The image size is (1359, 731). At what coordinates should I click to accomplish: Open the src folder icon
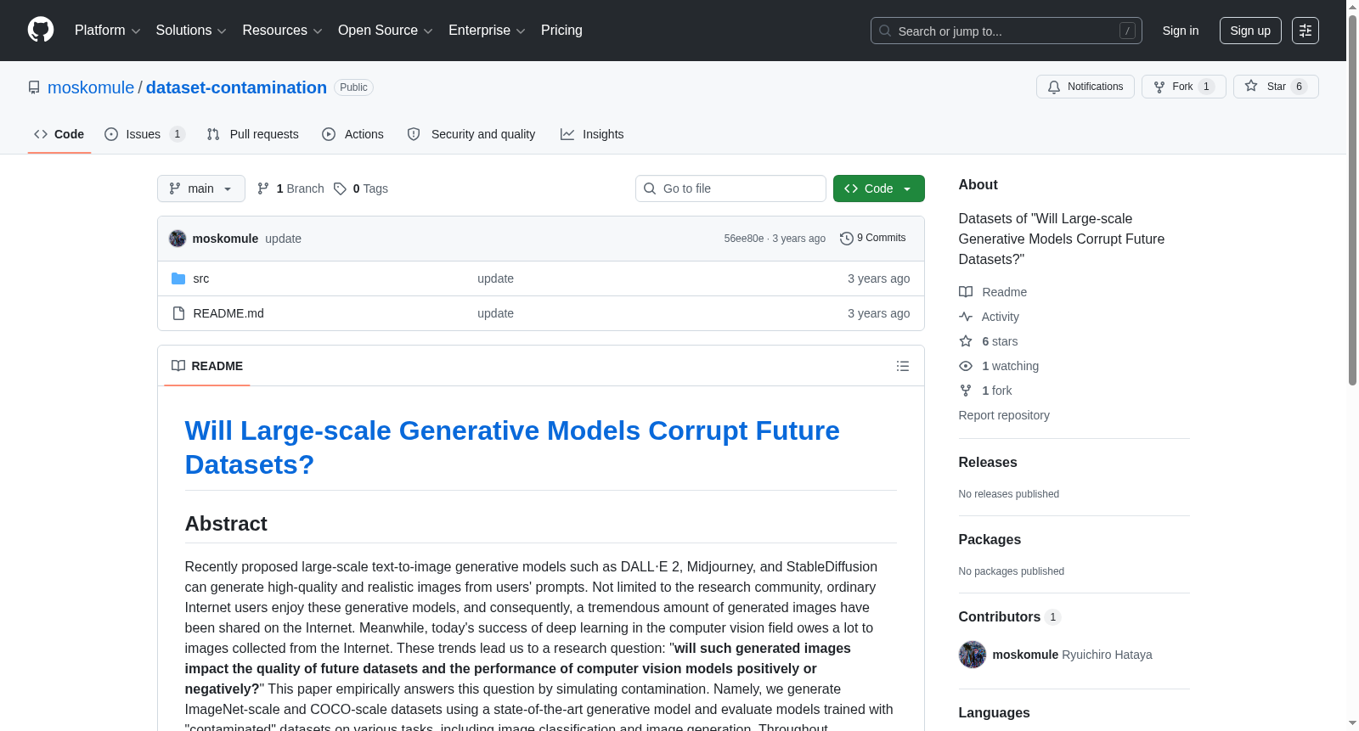178,278
